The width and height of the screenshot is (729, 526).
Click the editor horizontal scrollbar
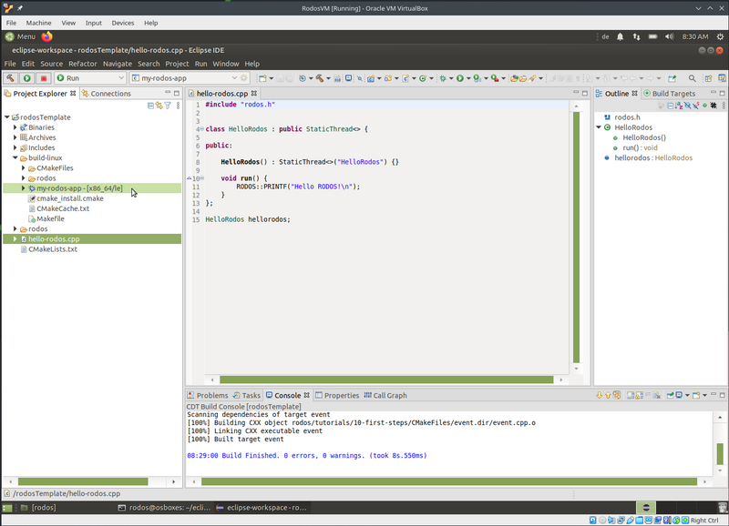coord(387,379)
